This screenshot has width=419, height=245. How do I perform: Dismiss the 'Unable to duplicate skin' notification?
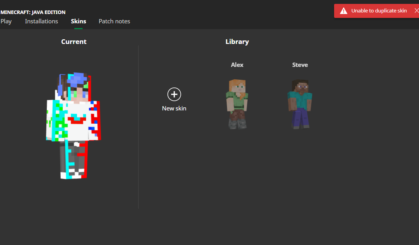pos(416,10)
